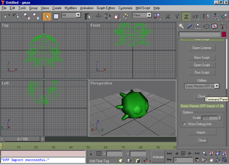Click the Run Script button

[x=202, y=73]
